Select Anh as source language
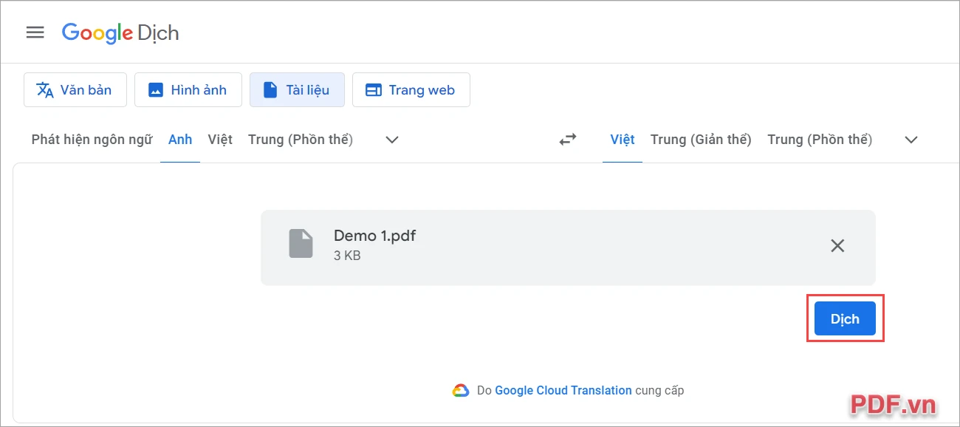This screenshot has height=427, width=960. [180, 139]
